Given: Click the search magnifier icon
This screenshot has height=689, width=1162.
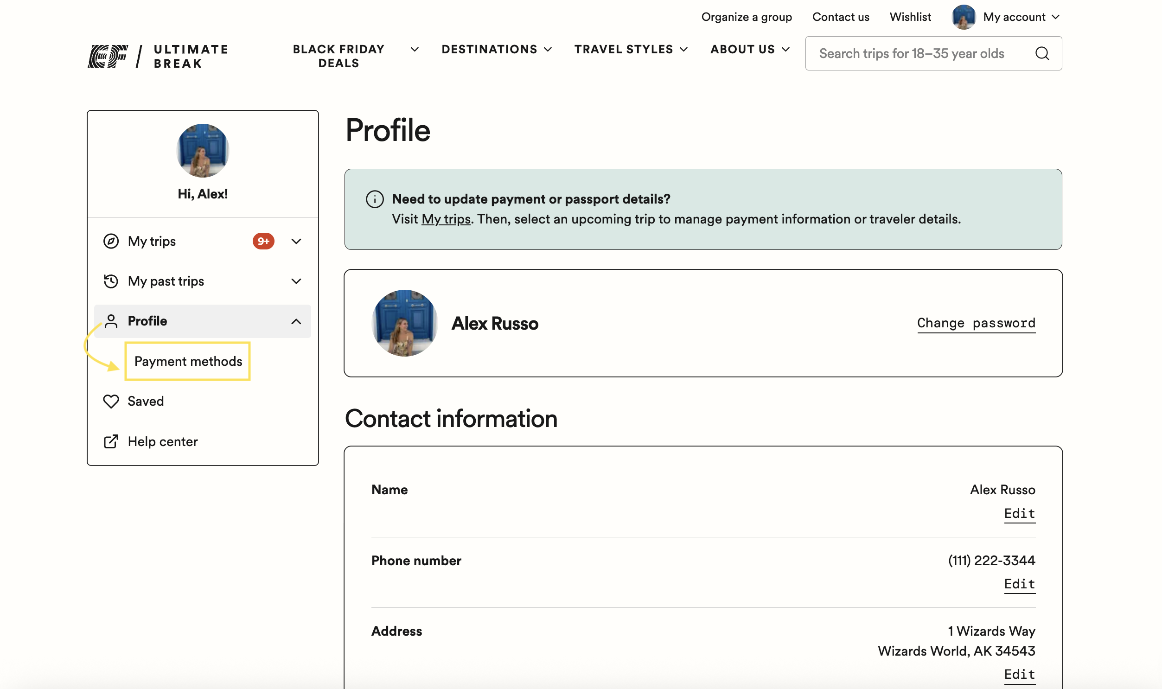Looking at the screenshot, I should [1042, 53].
